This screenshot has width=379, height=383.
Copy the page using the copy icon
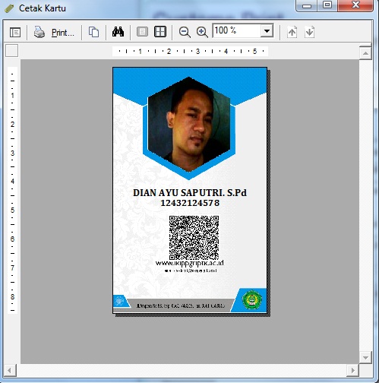pyautogui.click(x=93, y=32)
